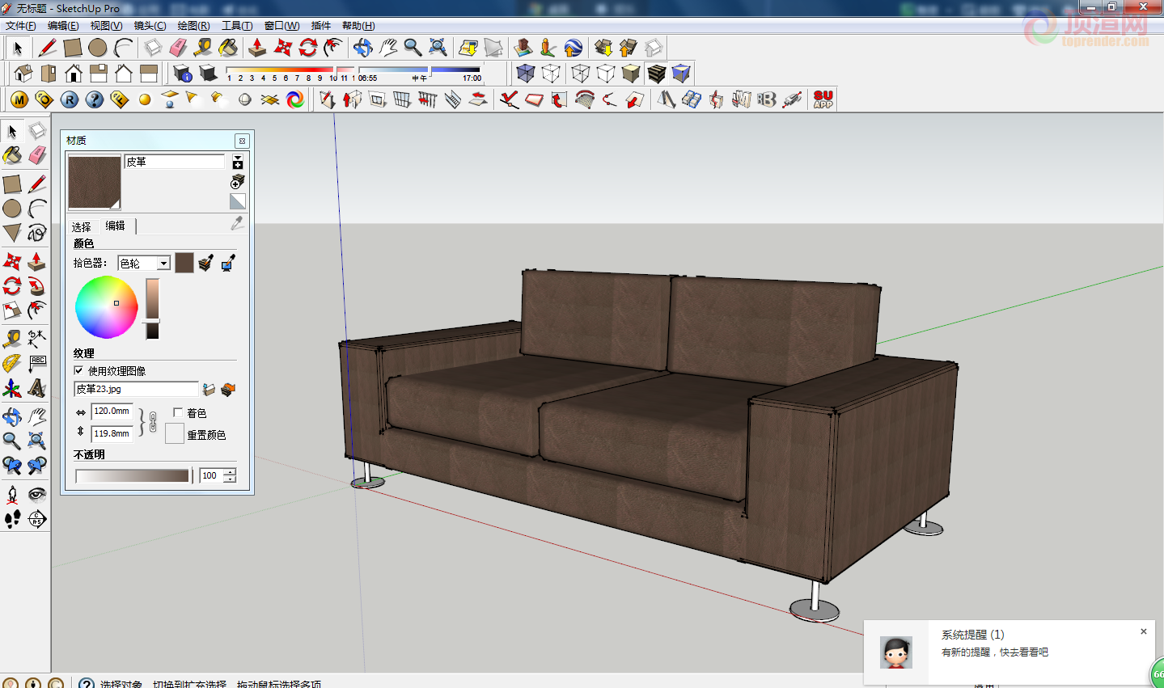Screen dimensions: 1164x688
Task: Click the brown current color swatch
Action: coord(184,263)
